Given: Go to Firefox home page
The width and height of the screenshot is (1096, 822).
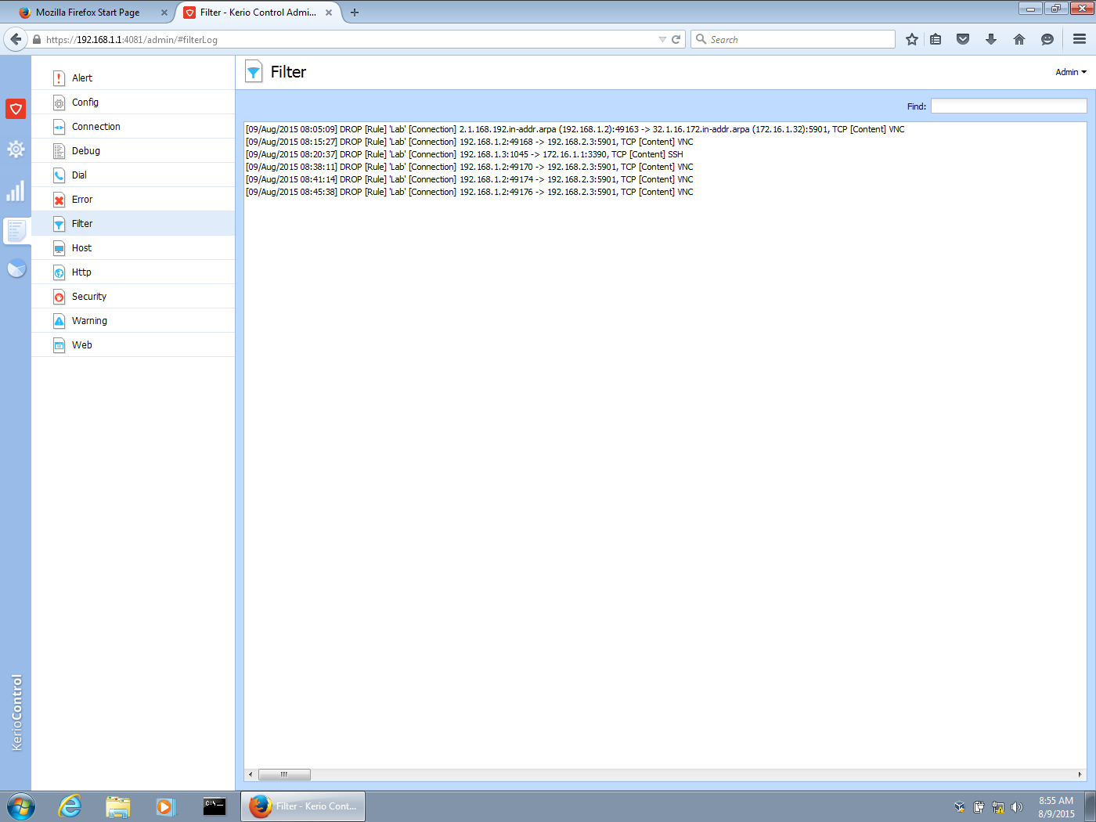Looking at the screenshot, I should (1019, 39).
